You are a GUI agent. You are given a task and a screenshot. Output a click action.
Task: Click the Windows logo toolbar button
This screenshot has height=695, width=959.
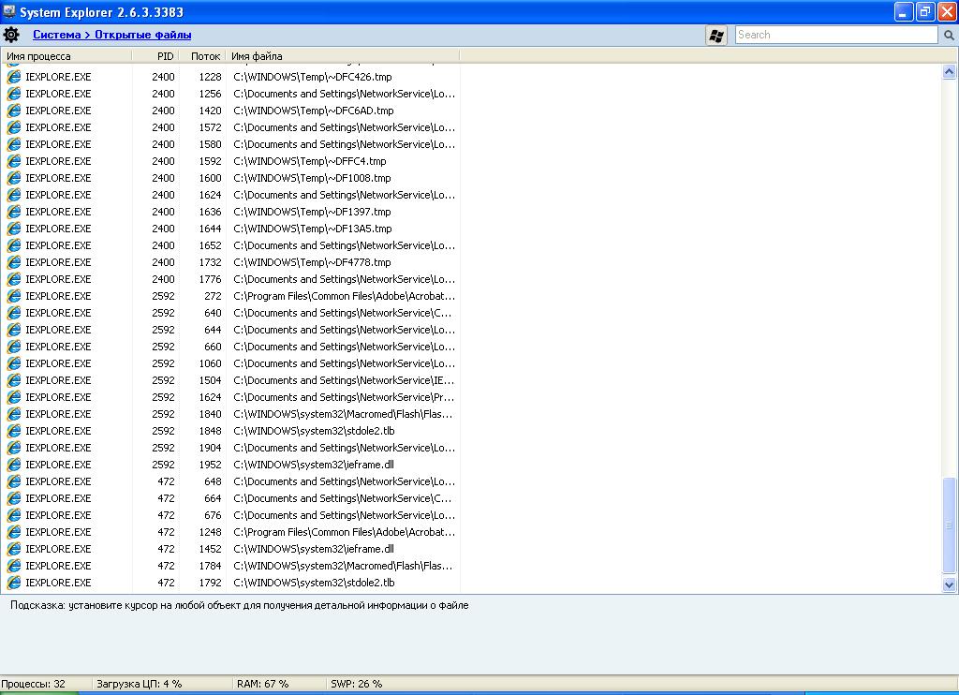point(716,35)
